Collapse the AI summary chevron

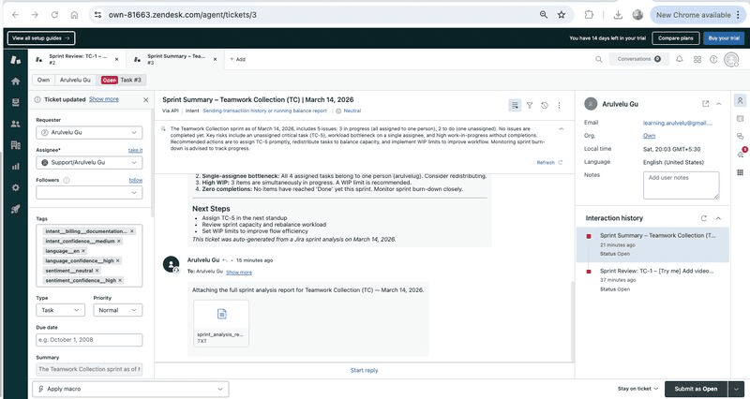(x=561, y=129)
